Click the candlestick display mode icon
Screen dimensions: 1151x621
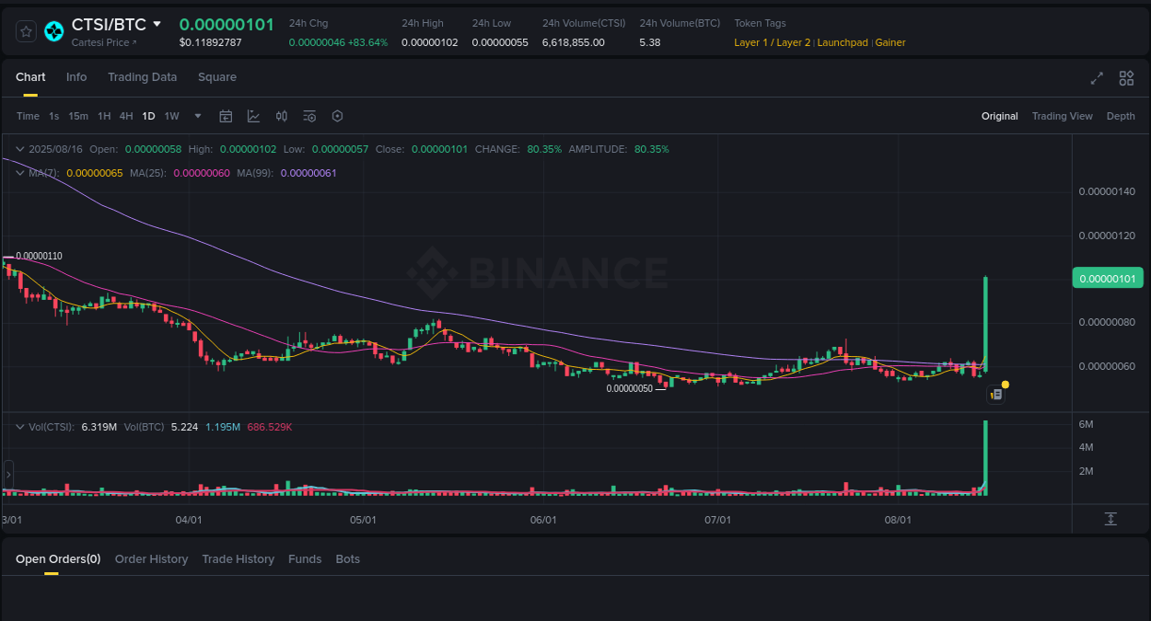[282, 116]
